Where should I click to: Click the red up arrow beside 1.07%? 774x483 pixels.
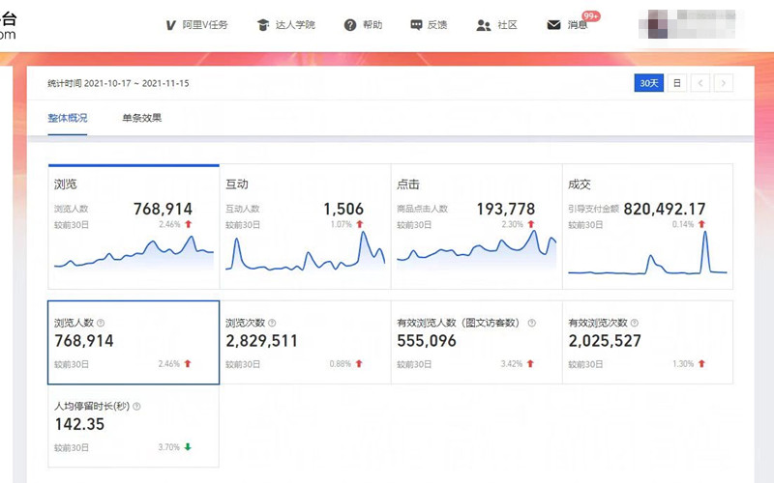(x=359, y=224)
